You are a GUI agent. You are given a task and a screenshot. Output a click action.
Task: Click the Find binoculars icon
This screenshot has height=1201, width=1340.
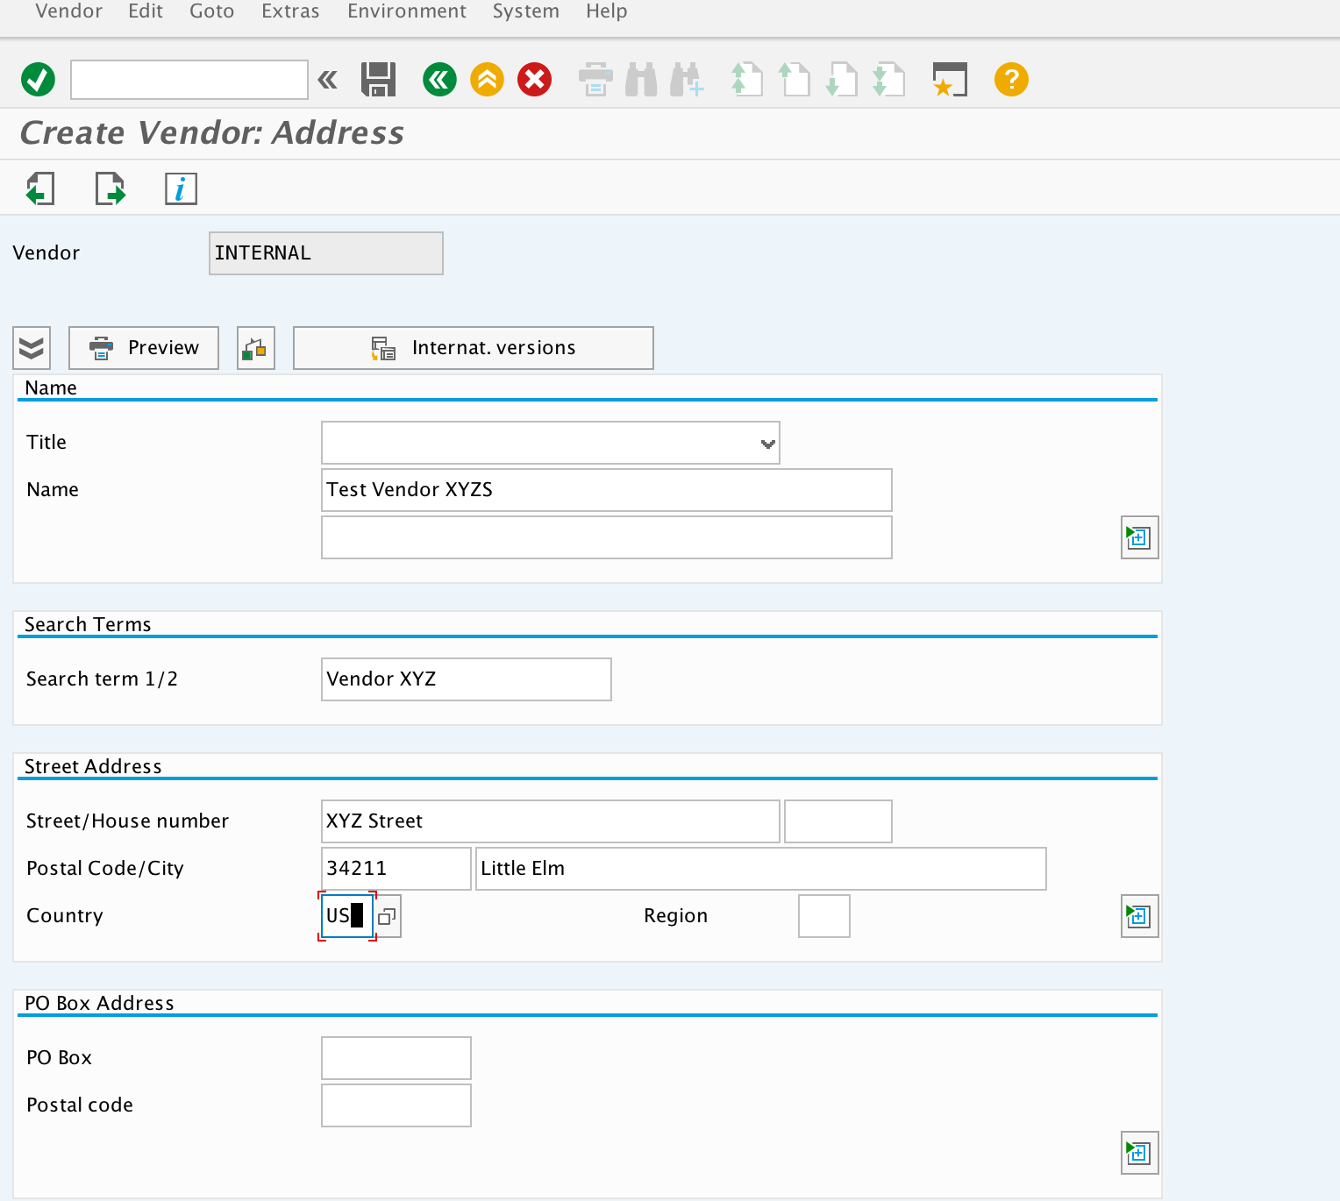(x=641, y=80)
